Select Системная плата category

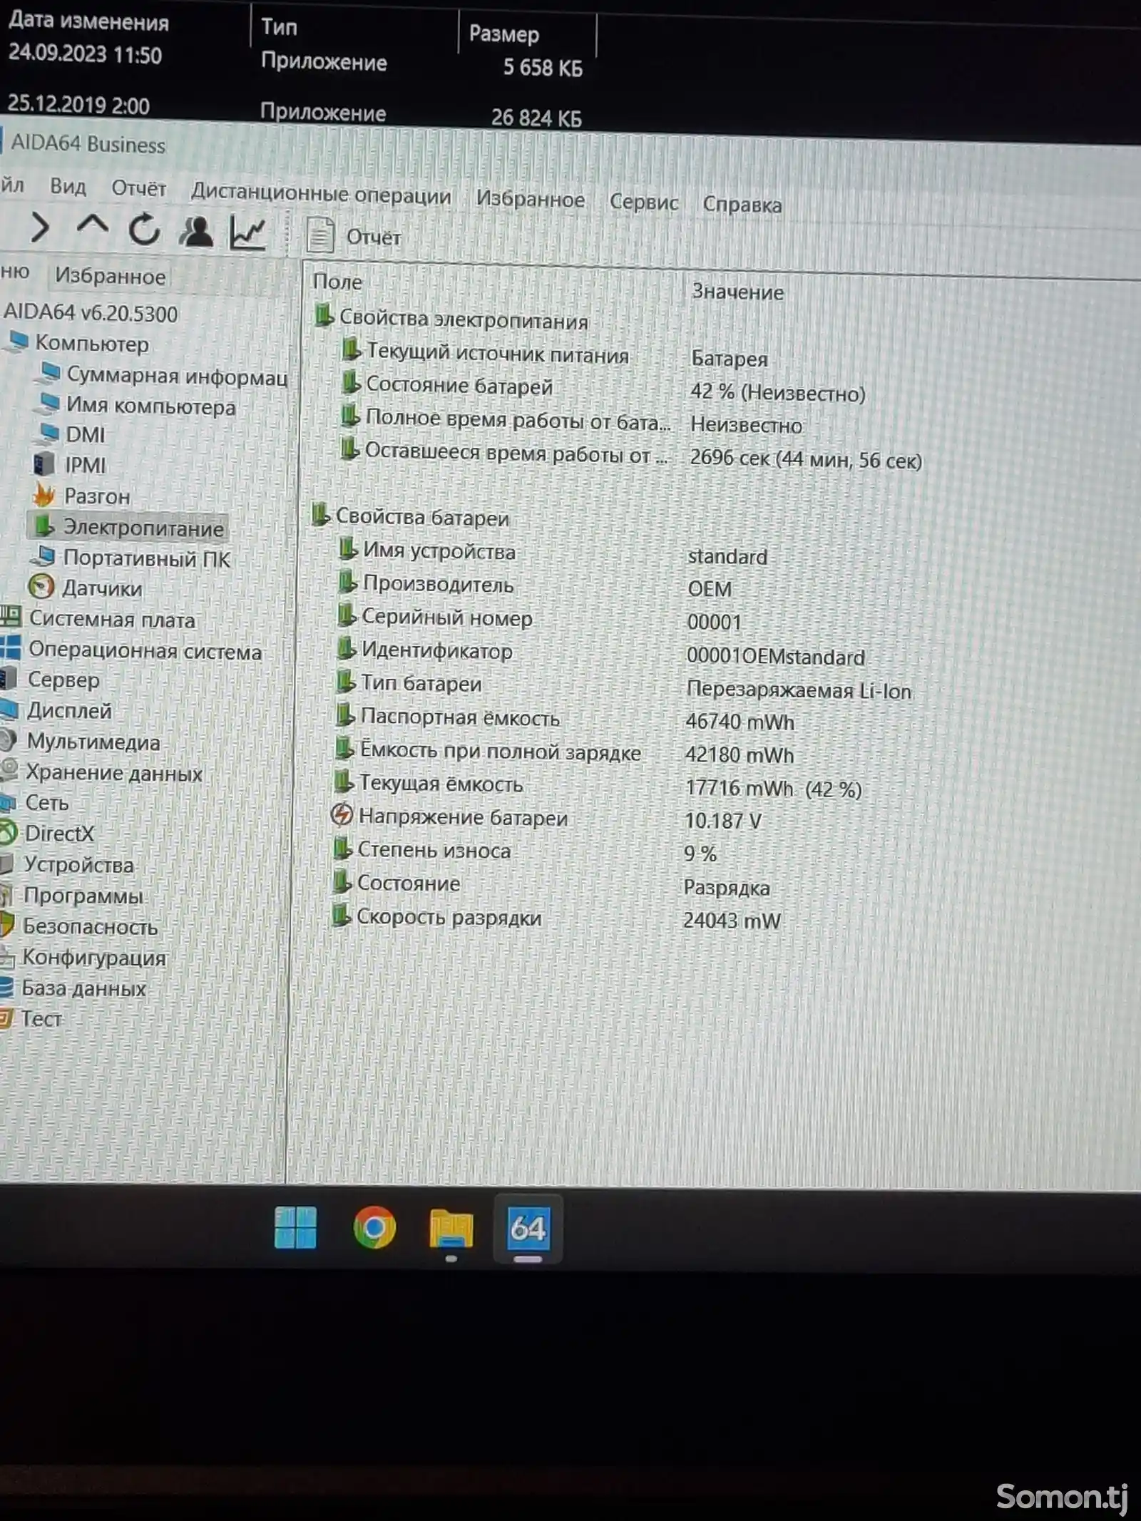pyautogui.click(x=98, y=620)
